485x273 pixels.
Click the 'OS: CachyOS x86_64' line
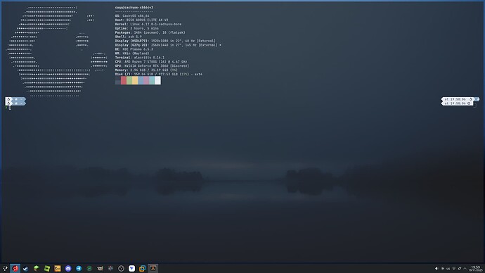point(132,15)
